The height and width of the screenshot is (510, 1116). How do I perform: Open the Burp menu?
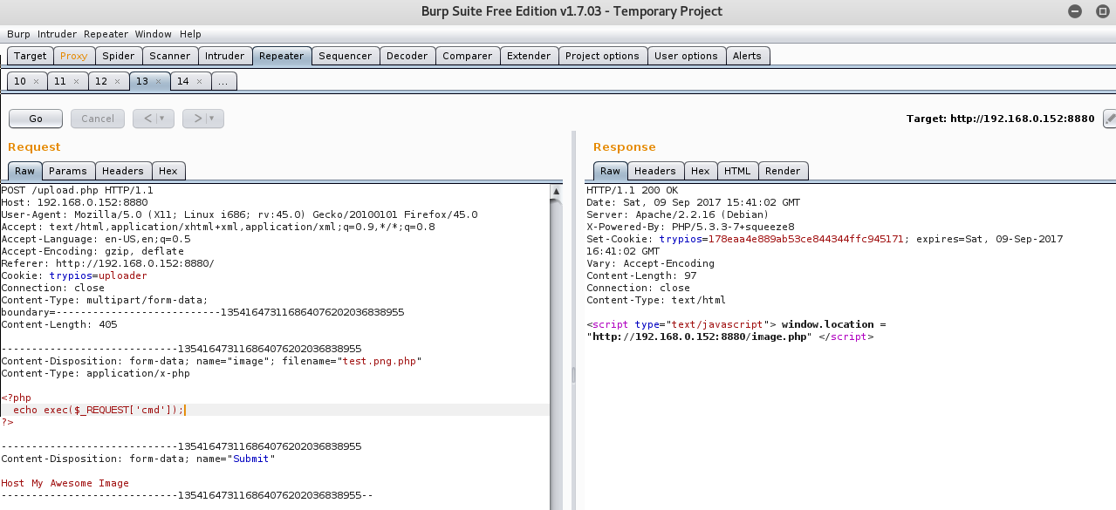pyautogui.click(x=18, y=34)
